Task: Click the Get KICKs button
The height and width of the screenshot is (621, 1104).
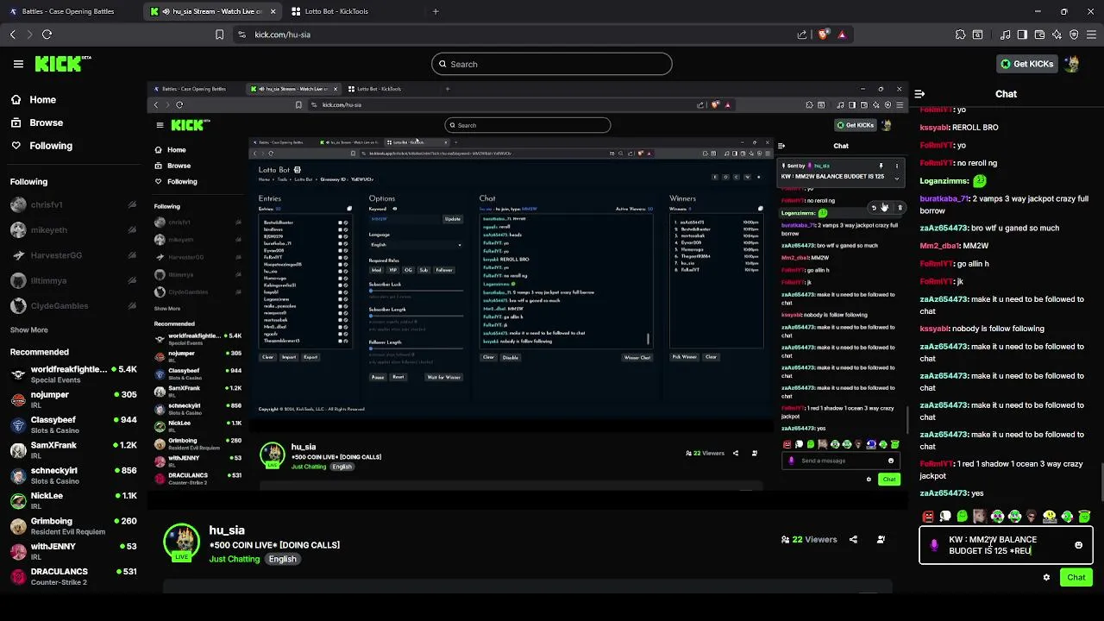Action: pyautogui.click(x=1026, y=64)
